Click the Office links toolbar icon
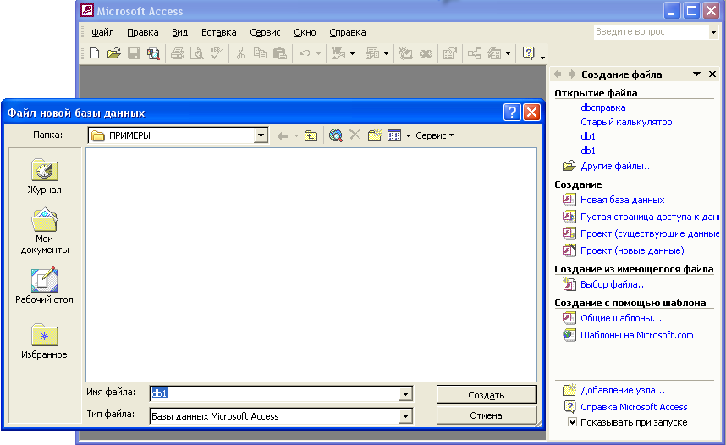 [338, 53]
